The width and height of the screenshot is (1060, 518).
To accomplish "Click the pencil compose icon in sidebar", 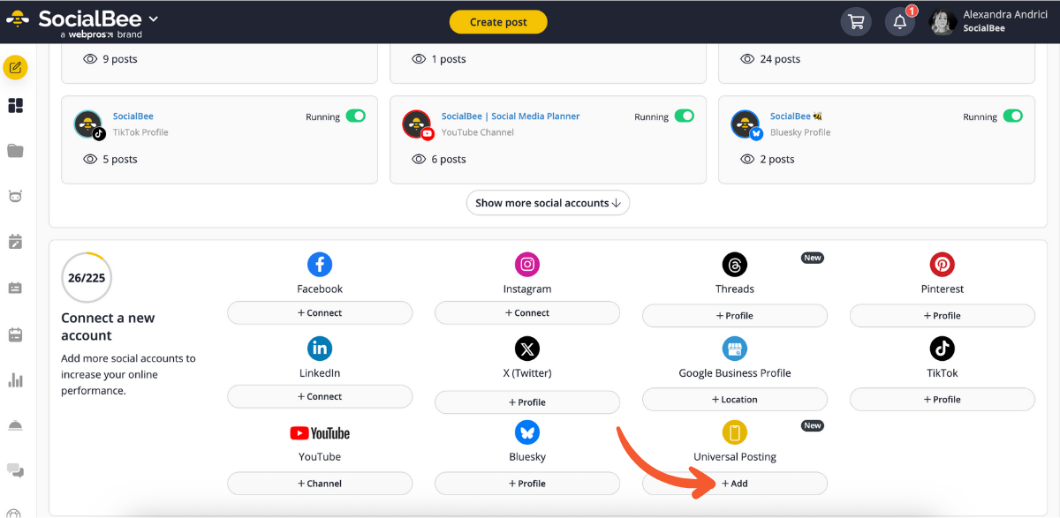I will point(15,68).
